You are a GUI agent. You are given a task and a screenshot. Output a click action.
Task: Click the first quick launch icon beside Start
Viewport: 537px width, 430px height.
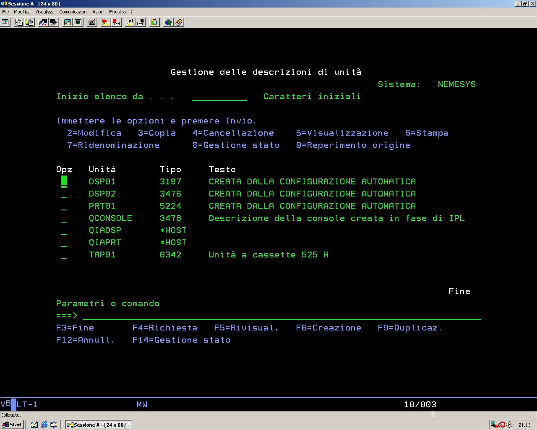point(34,425)
